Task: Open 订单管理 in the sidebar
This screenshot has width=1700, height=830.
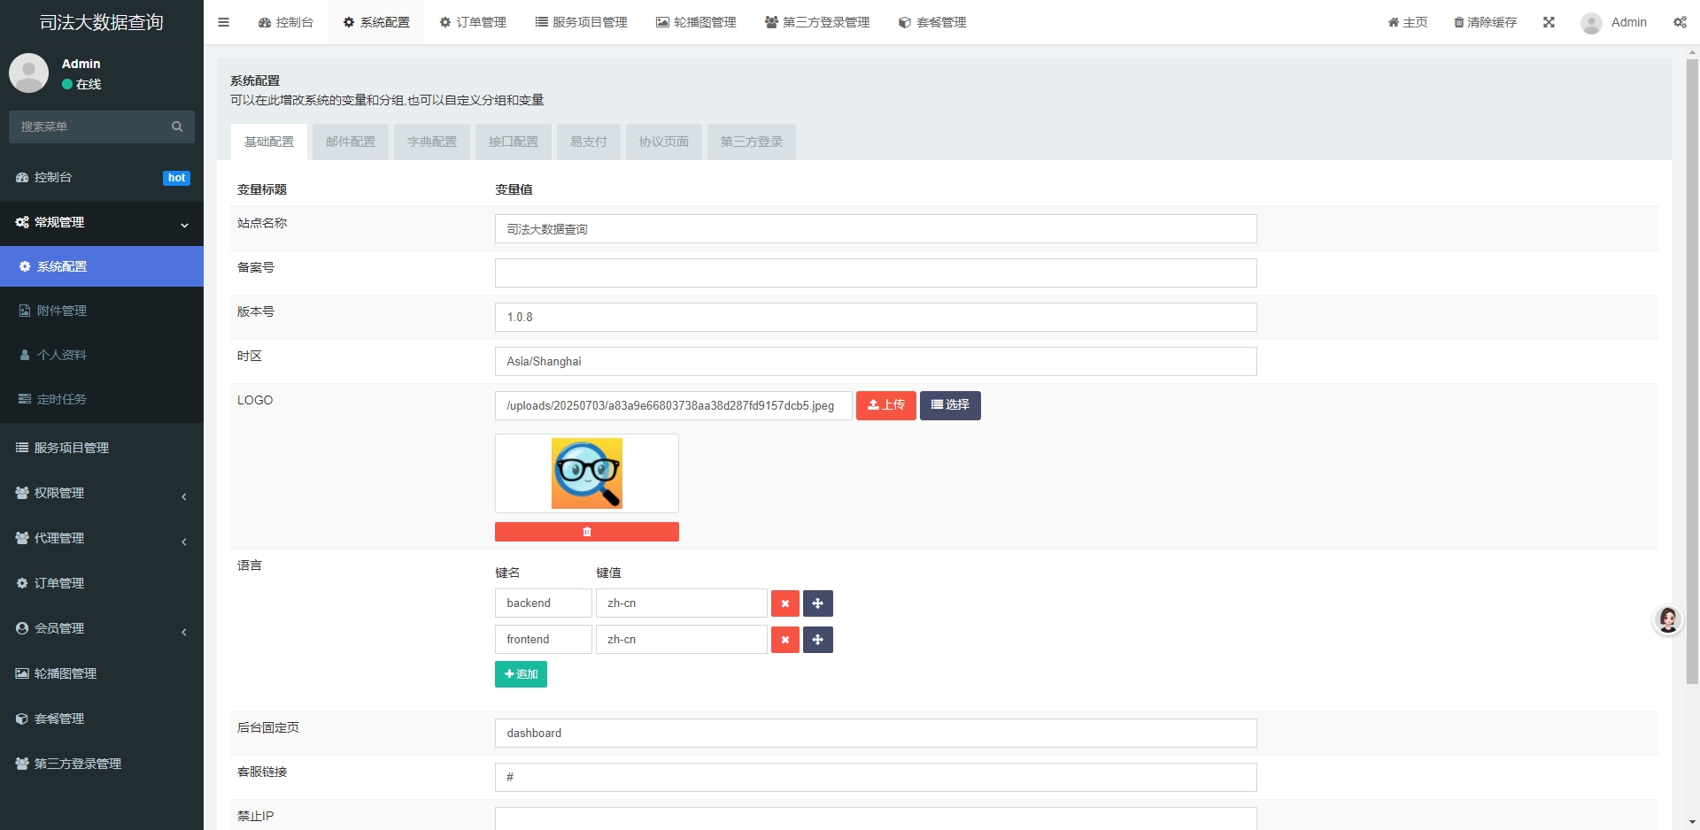Action: (102, 583)
